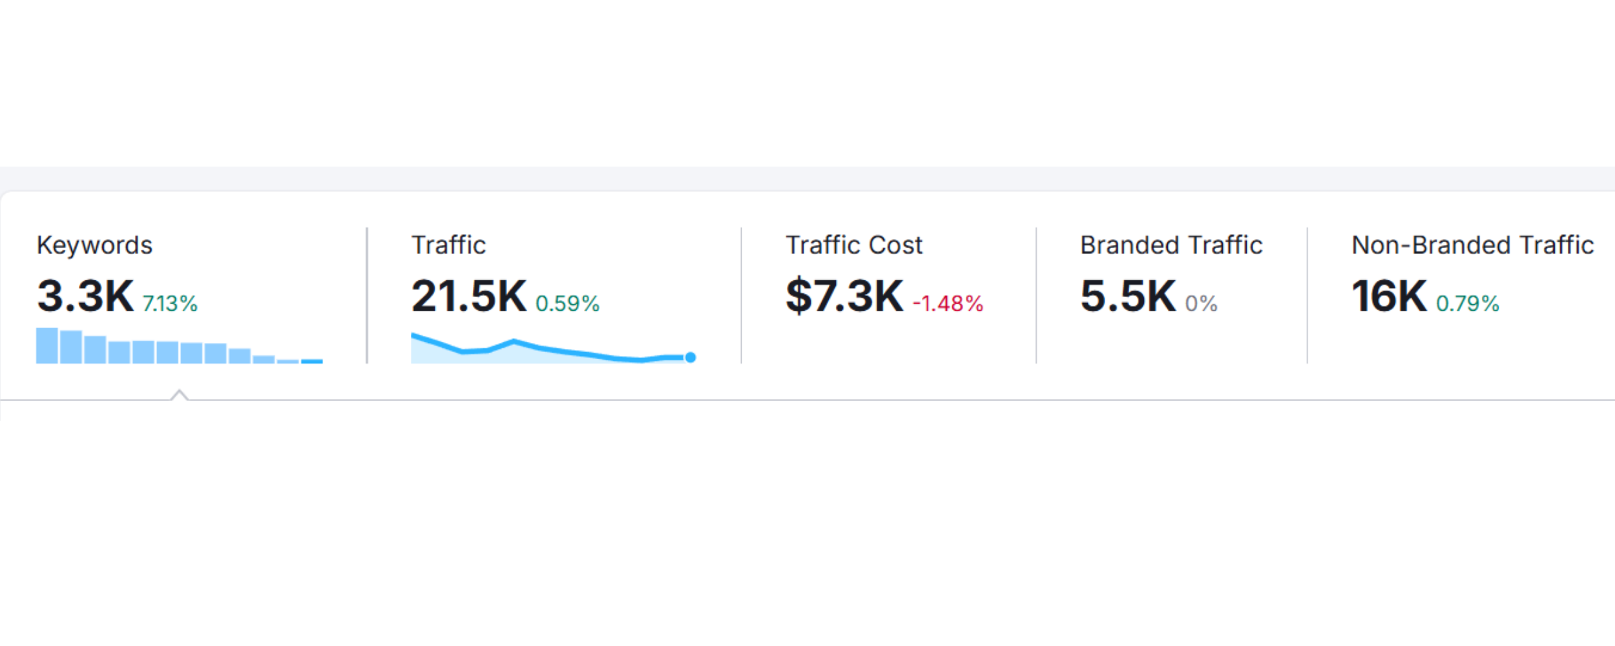This screenshot has height=646, width=1615.
Task: Click the 0.79% non-branded traffic change
Action: [1468, 304]
